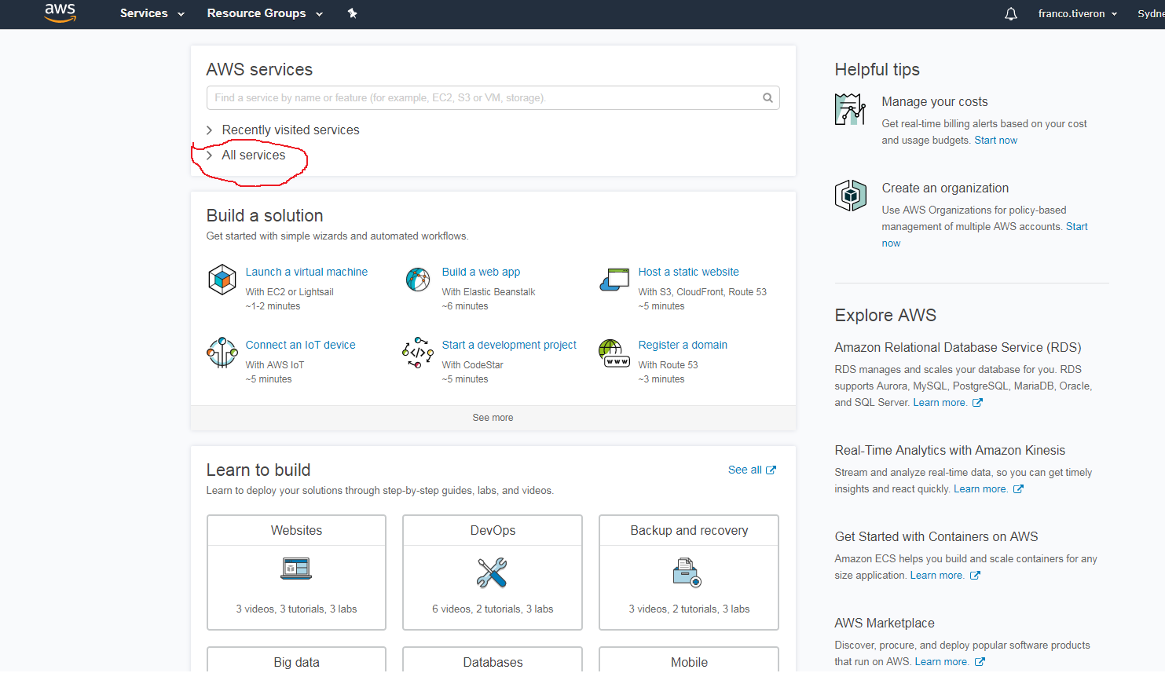Click the Launch a virtual machine cube icon

pyautogui.click(x=222, y=280)
